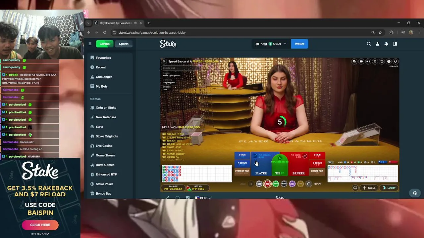Add Speed Baccarat A to favourites star
The height and width of the screenshot is (238, 424).
pos(221,61)
